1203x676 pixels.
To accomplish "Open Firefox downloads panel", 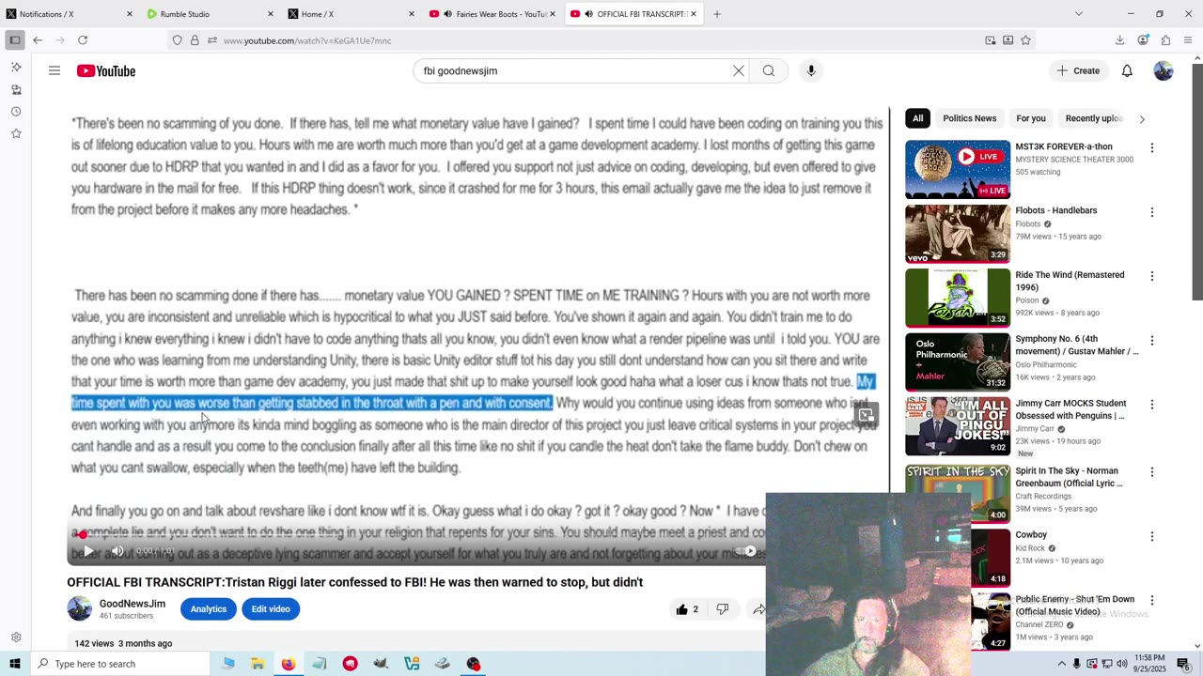I will point(1120,40).
